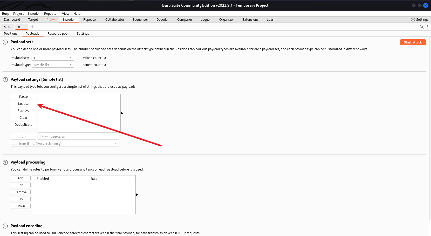Click Edit processing rule button

click(x=20, y=185)
